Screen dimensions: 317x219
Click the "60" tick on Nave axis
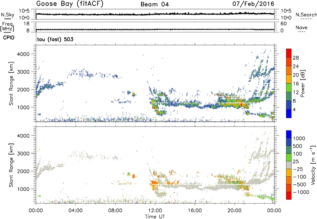pos(283,24)
